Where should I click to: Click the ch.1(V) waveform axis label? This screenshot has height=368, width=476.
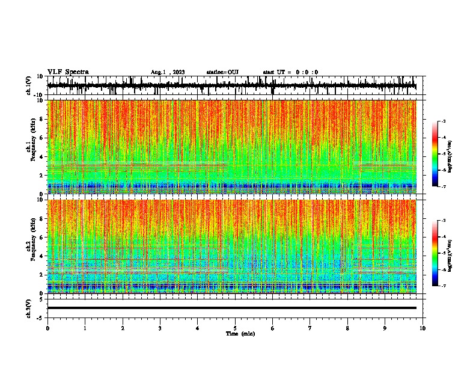click(x=29, y=85)
